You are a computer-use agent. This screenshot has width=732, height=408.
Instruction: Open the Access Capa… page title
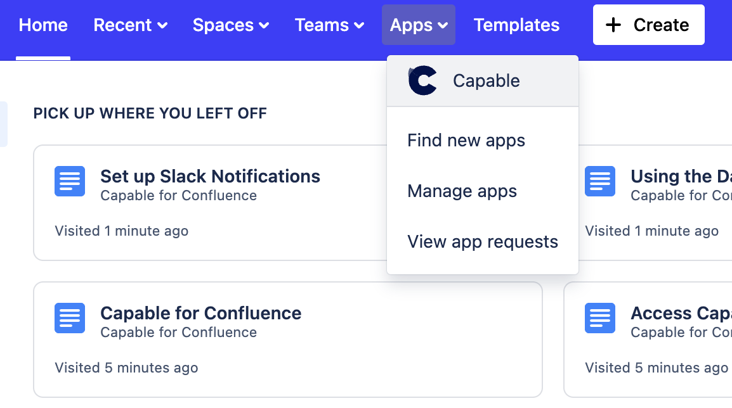click(680, 313)
